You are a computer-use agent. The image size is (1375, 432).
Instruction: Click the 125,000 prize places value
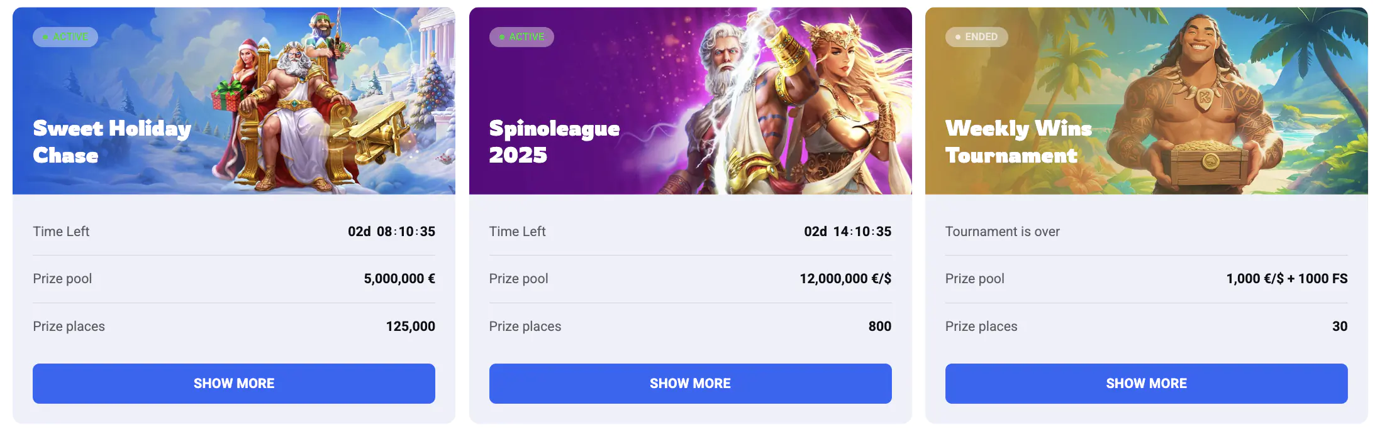pyautogui.click(x=410, y=327)
